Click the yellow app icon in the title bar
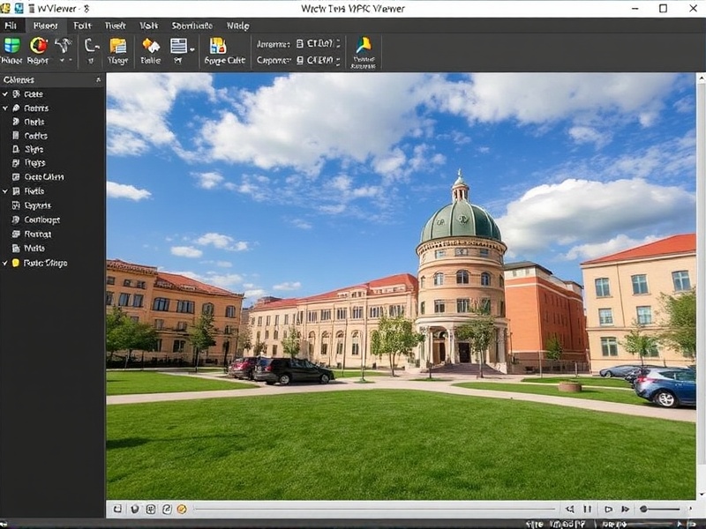706x529 pixels. click(4, 8)
